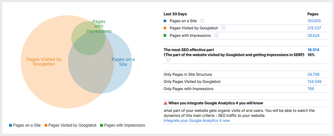Screen dimensions: 334x136
Task: Click info icon beside Pages Visited by Googlebot
Action: [224, 28]
